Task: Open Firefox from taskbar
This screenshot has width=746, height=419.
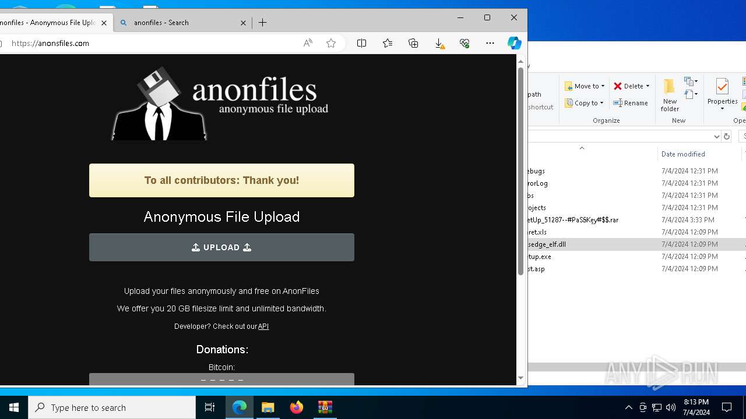Action: tap(297, 407)
